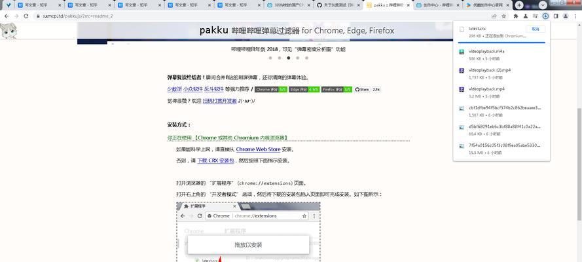The height and width of the screenshot is (262, 582).
Task: Close the 优酷创作中心官网 tab
Action: (507, 5)
